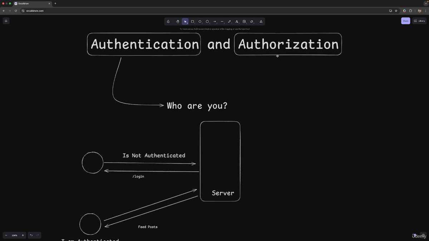Select the 'Who are you?' text
This screenshot has width=429, height=241.
(197, 106)
